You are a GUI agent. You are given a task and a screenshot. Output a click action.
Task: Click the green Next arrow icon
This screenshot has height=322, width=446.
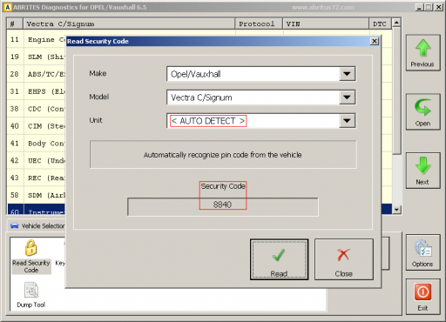click(x=422, y=165)
